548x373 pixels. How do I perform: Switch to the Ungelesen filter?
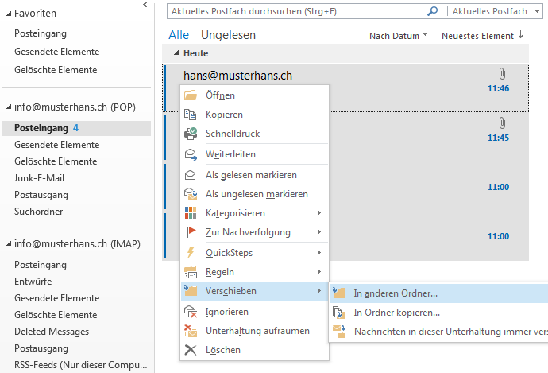click(228, 36)
